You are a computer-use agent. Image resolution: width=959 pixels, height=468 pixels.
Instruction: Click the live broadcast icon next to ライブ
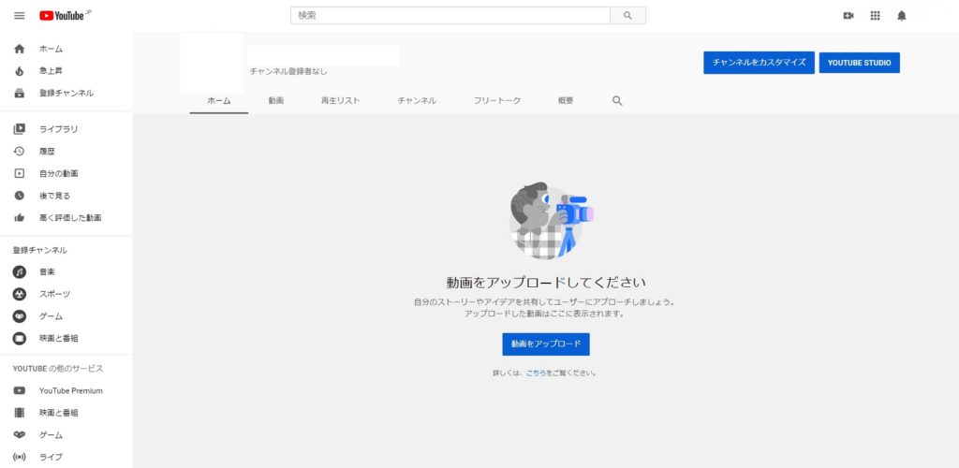[x=20, y=457]
